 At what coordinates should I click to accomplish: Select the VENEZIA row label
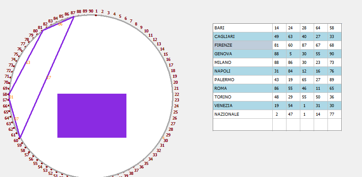(x=242, y=106)
